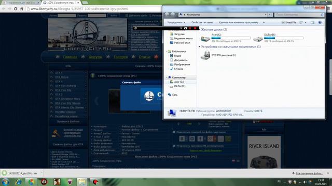Share via Facebook icon on the page
Image resolution: width=332 pixels, height=186 pixels.
[x=200, y=138]
